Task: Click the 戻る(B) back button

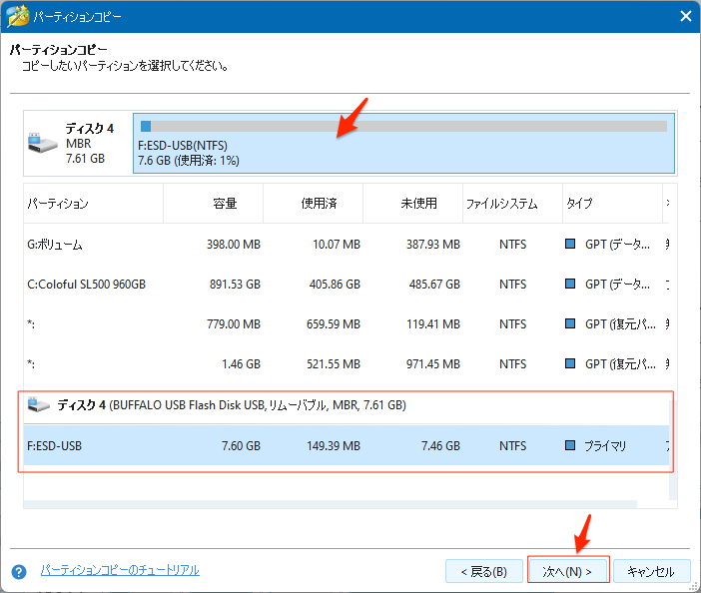Action: (483, 572)
